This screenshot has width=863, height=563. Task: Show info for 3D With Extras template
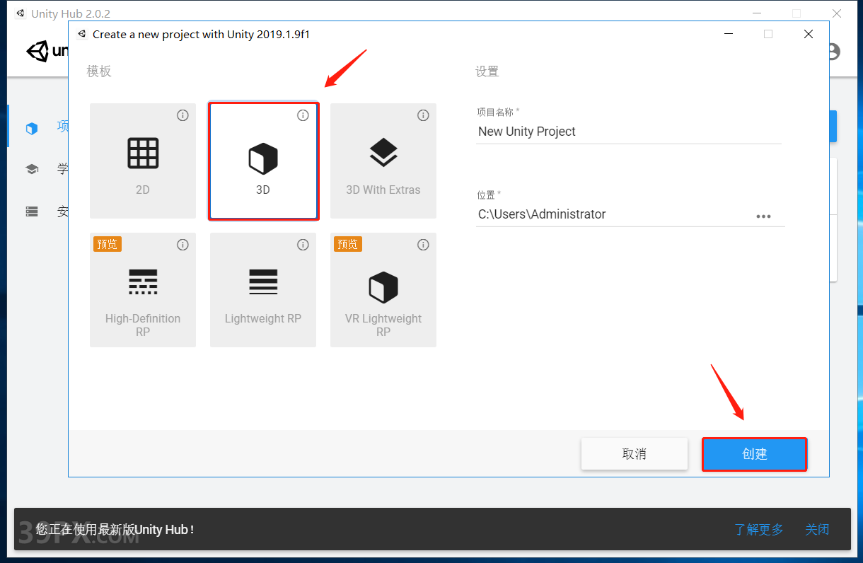point(423,115)
